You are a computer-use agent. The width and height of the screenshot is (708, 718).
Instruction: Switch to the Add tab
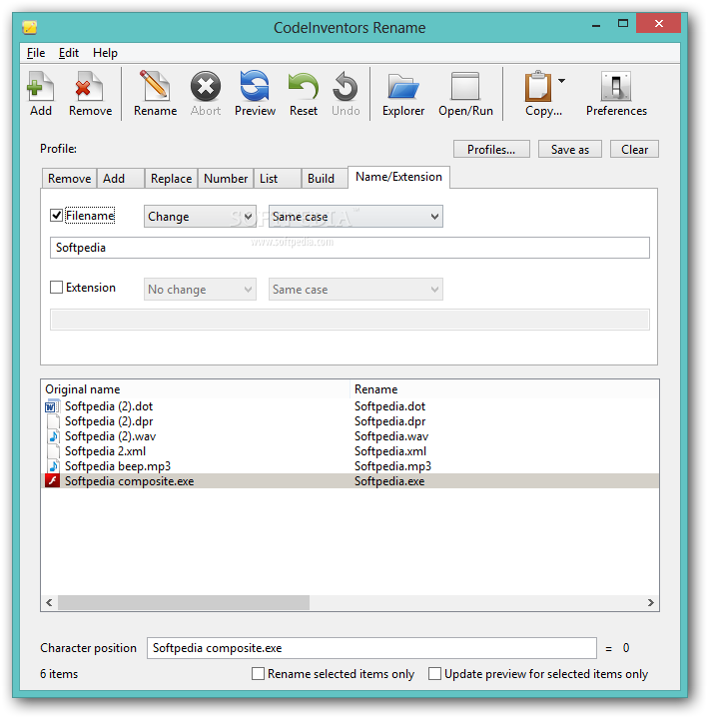point(121,178)
